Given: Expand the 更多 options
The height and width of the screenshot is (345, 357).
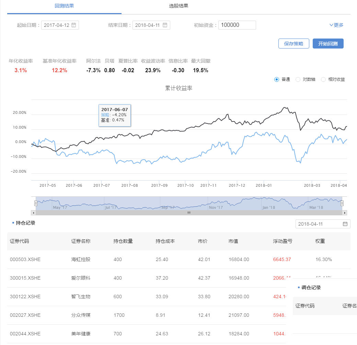Looking at the screenshot, I should coord(336,25).
